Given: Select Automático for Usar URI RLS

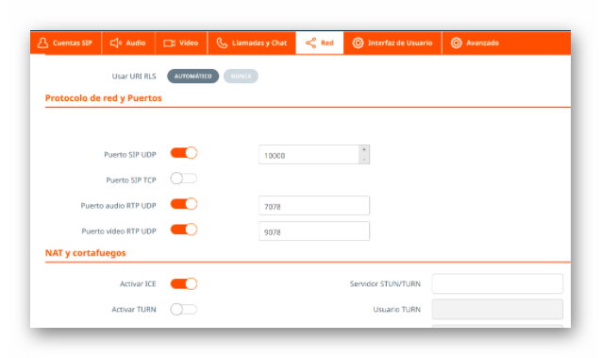Looking at the screenshot, I should pos(192,76).
